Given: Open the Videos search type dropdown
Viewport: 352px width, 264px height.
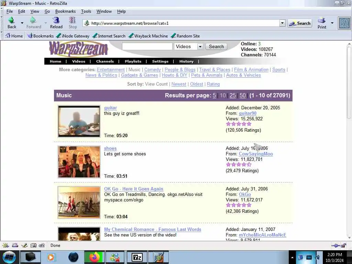Looking at the screenshot, I should pos(200,46).
